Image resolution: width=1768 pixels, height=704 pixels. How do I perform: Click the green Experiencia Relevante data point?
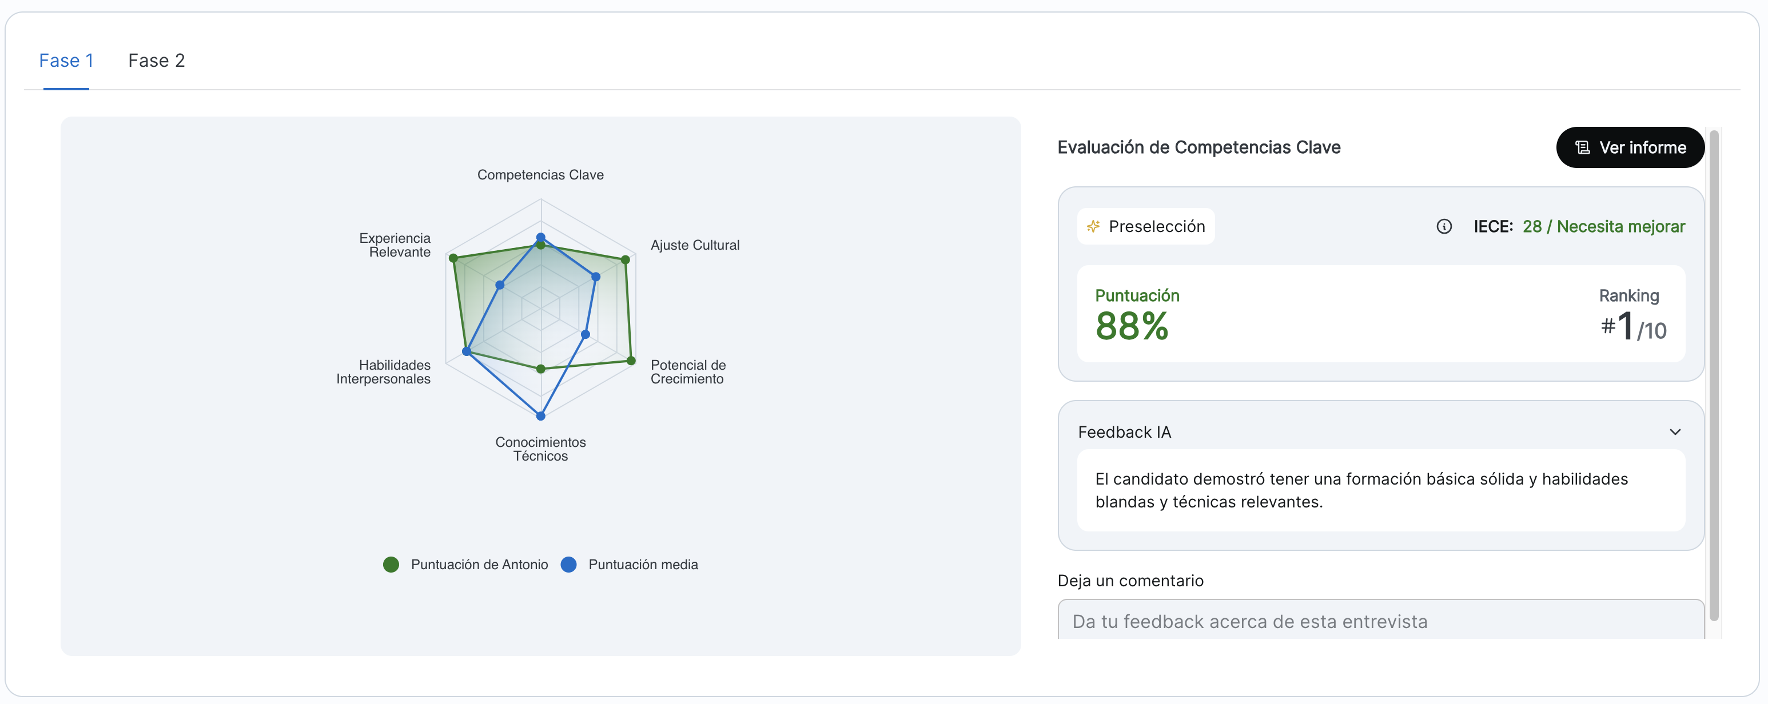[453, 258]
